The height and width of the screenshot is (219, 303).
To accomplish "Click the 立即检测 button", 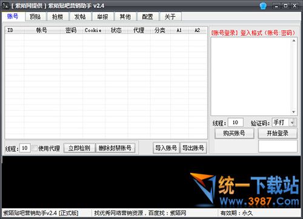I will click(x=79, y=148).
